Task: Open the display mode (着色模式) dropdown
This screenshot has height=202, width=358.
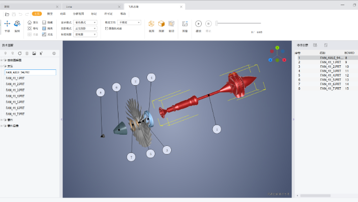Action: click(85, 22)
